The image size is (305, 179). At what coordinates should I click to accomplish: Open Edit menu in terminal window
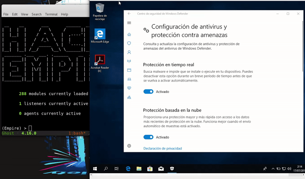(x=15, y=14)
